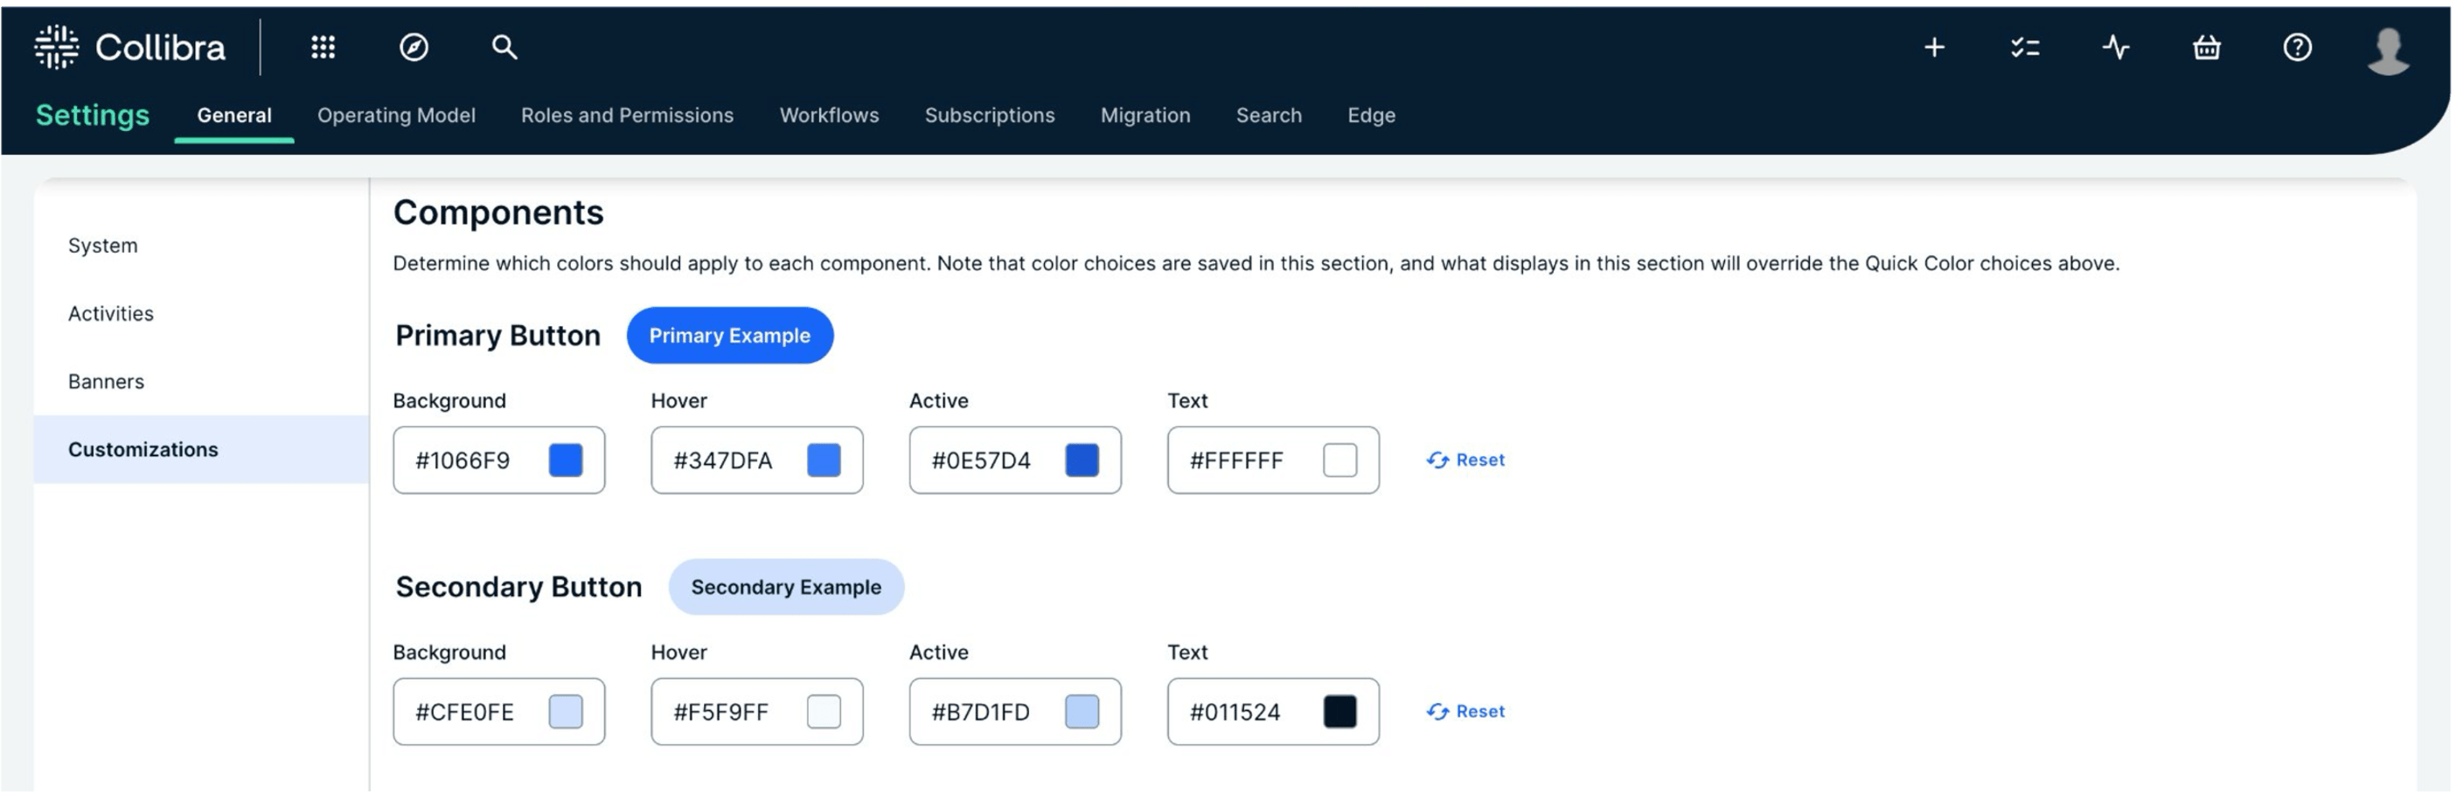This screenshot has width=2456, height=793.
Task: Open secondary Background #CFE0FE color swatch
Action: coord(567,712)
